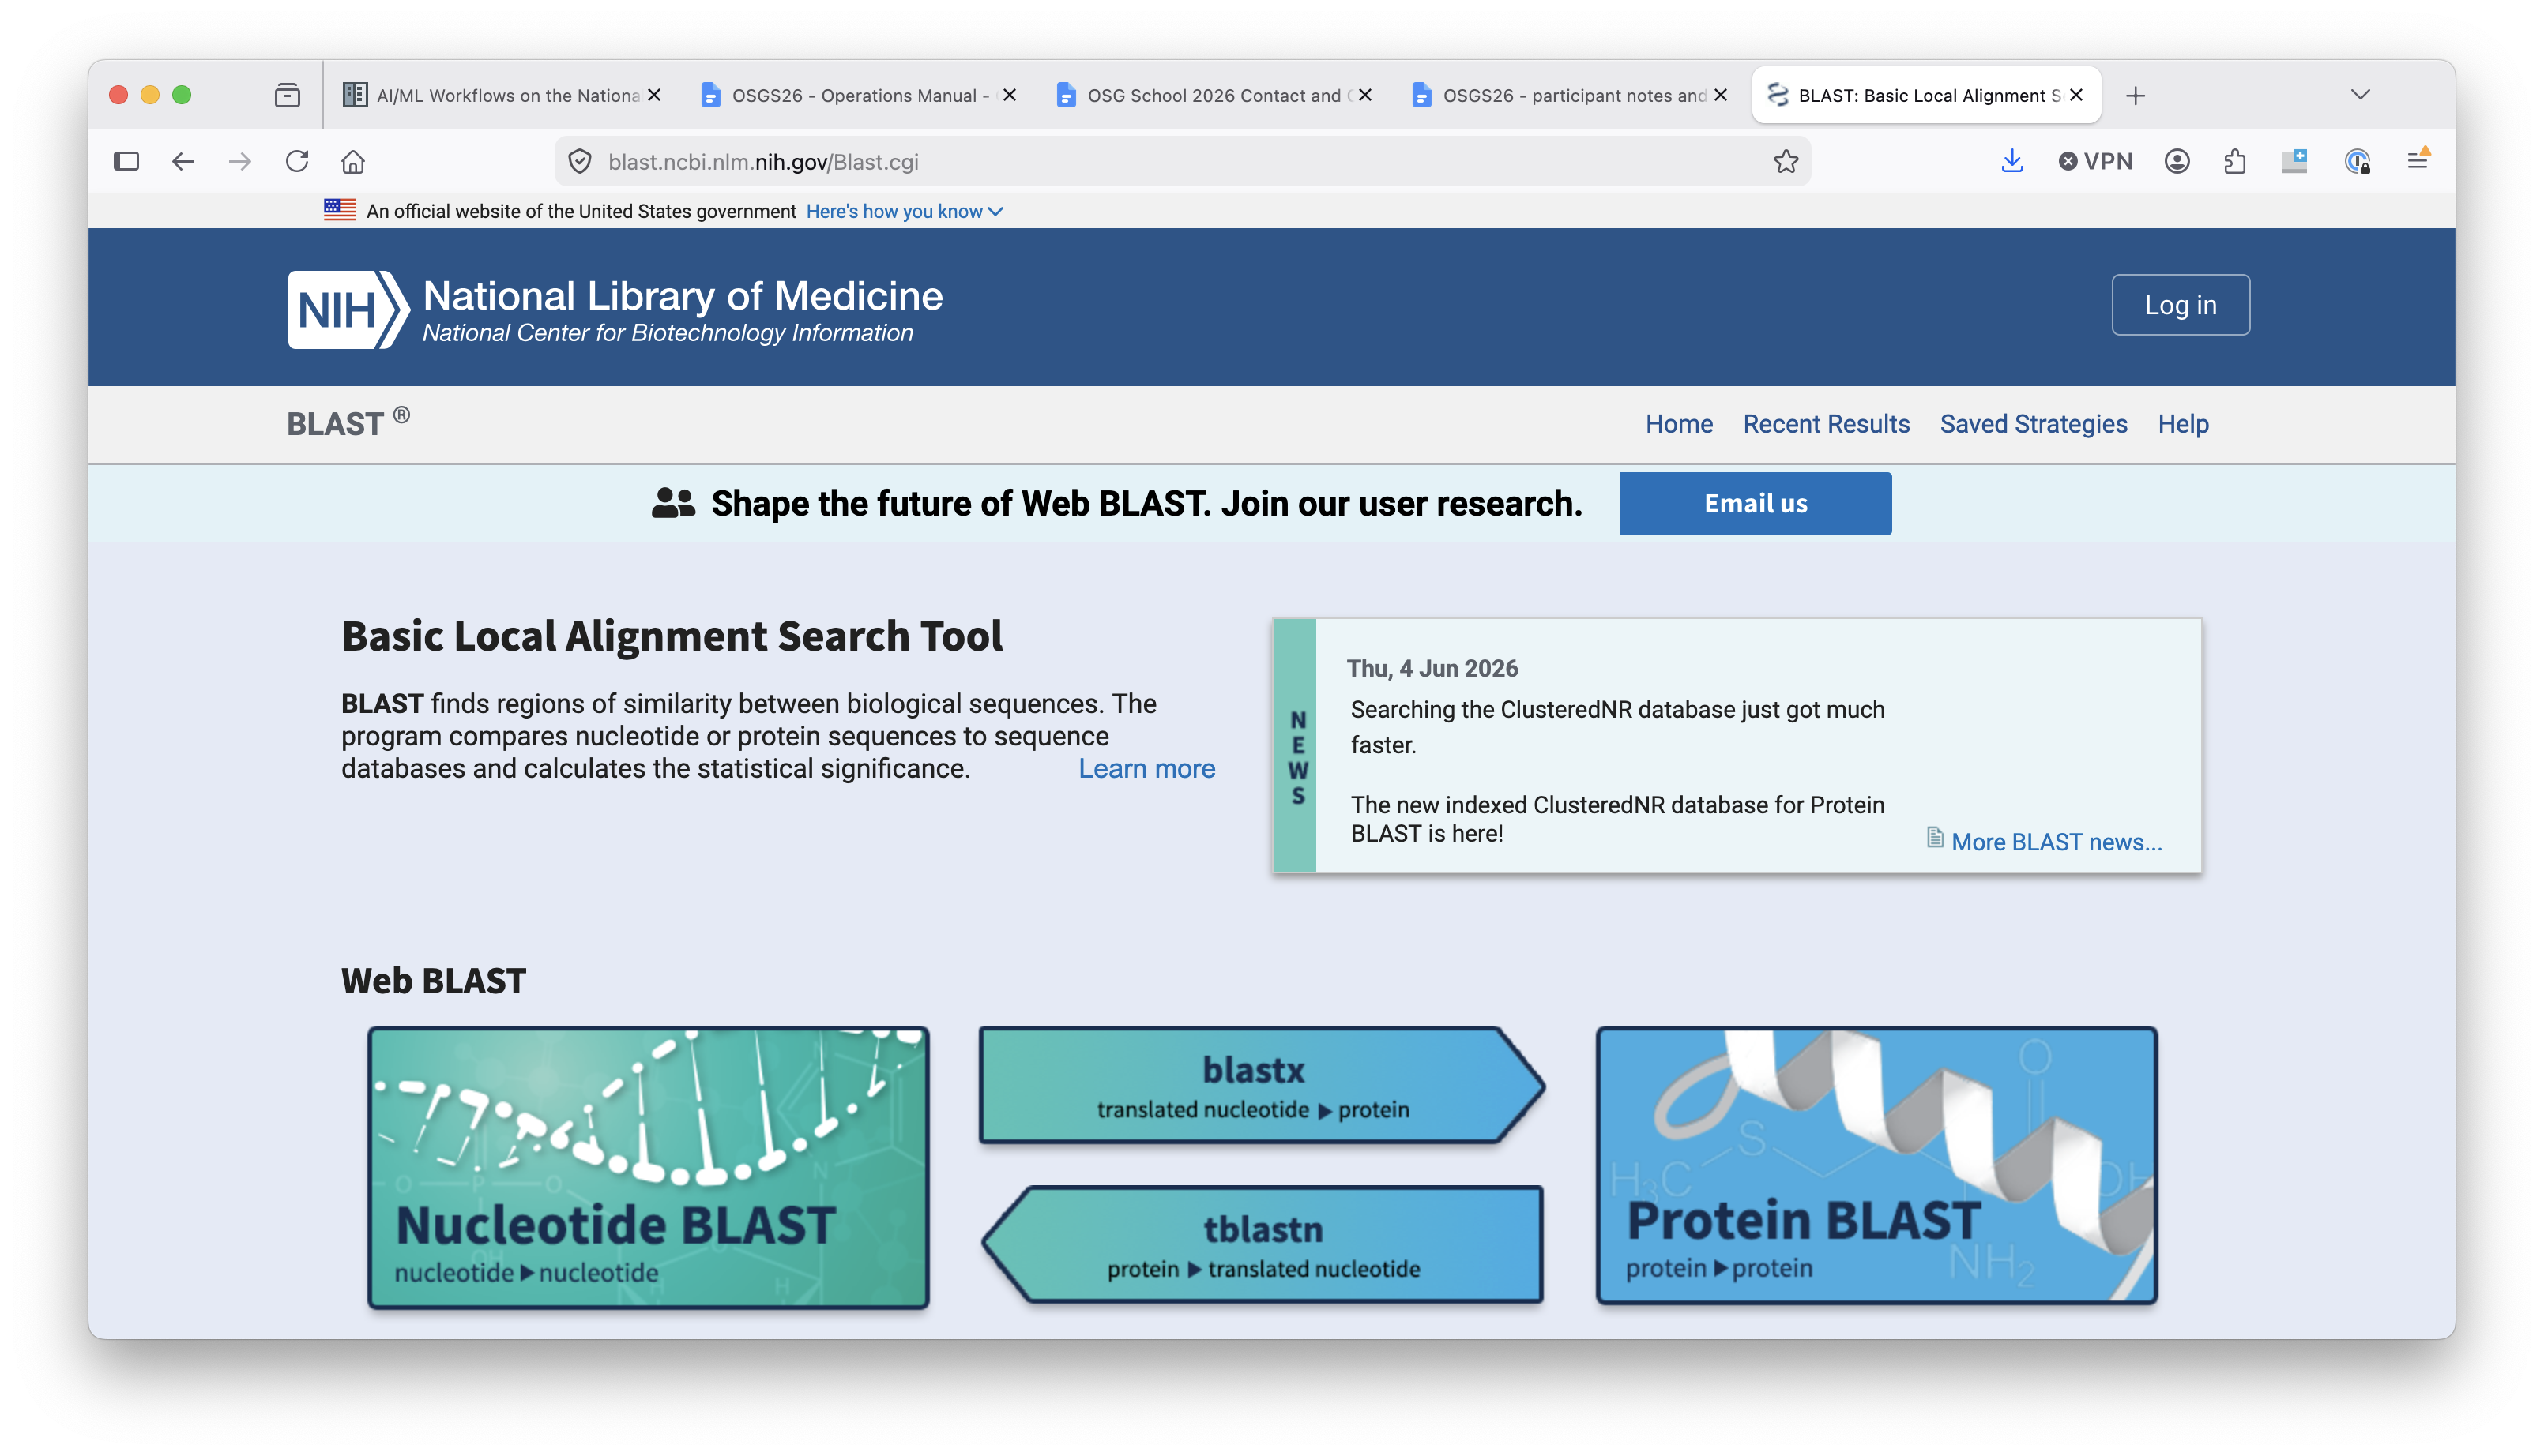Bookmark this page with the star icon
This screenshot has width=2544, height=1456.
1786,161
